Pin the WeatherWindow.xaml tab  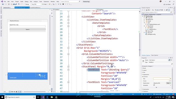coord(27,8)
